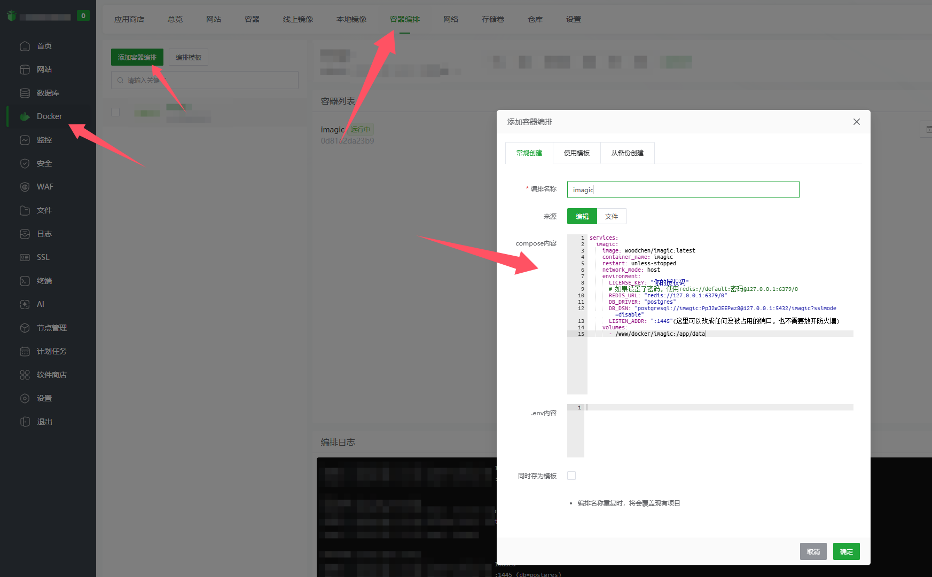
Task: Click the 确定 confirm button
Action: point(847,551)
